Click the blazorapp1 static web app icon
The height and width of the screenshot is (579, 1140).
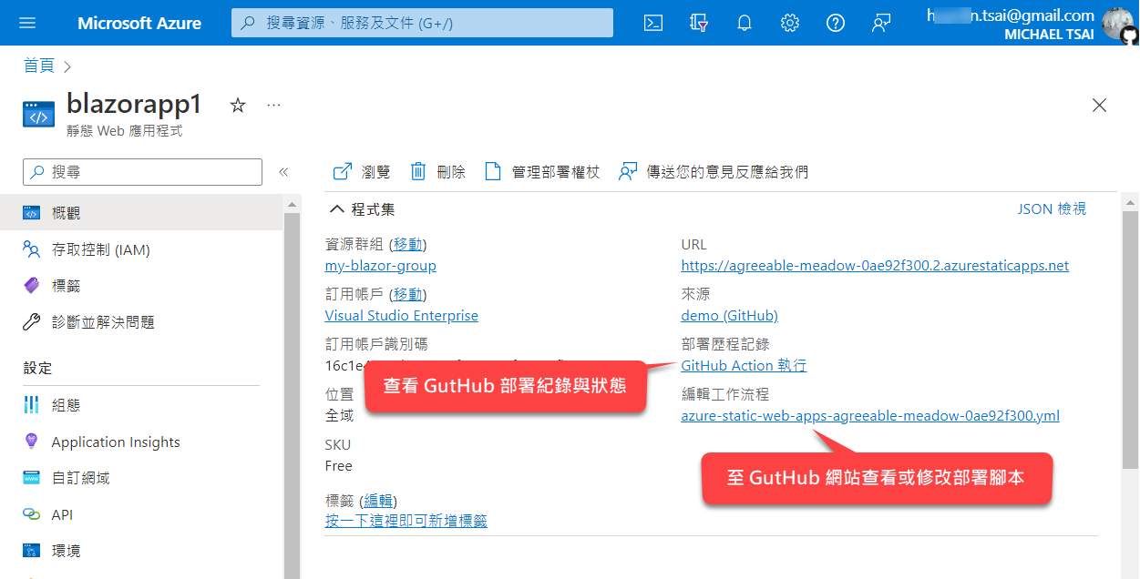39,116
